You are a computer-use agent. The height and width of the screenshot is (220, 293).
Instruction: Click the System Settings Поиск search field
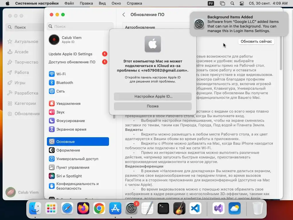80,27
